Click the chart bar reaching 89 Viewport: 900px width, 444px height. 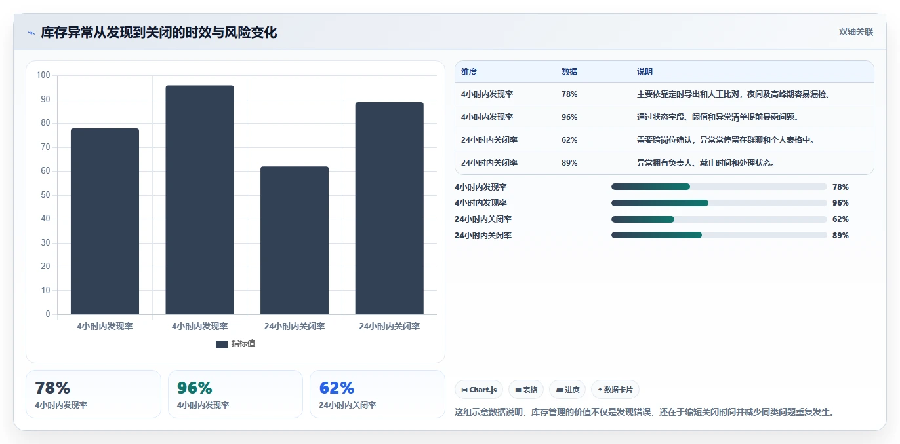click(390, 208)
